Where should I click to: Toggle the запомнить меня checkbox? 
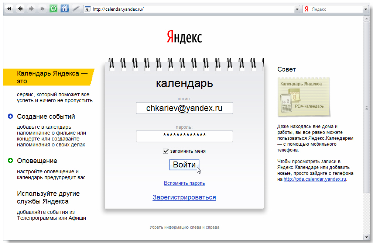click(165, 151)
